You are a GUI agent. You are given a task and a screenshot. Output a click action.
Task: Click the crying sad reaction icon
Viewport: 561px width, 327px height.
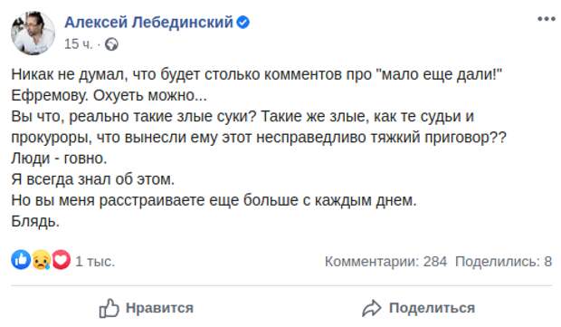[42, 260]
